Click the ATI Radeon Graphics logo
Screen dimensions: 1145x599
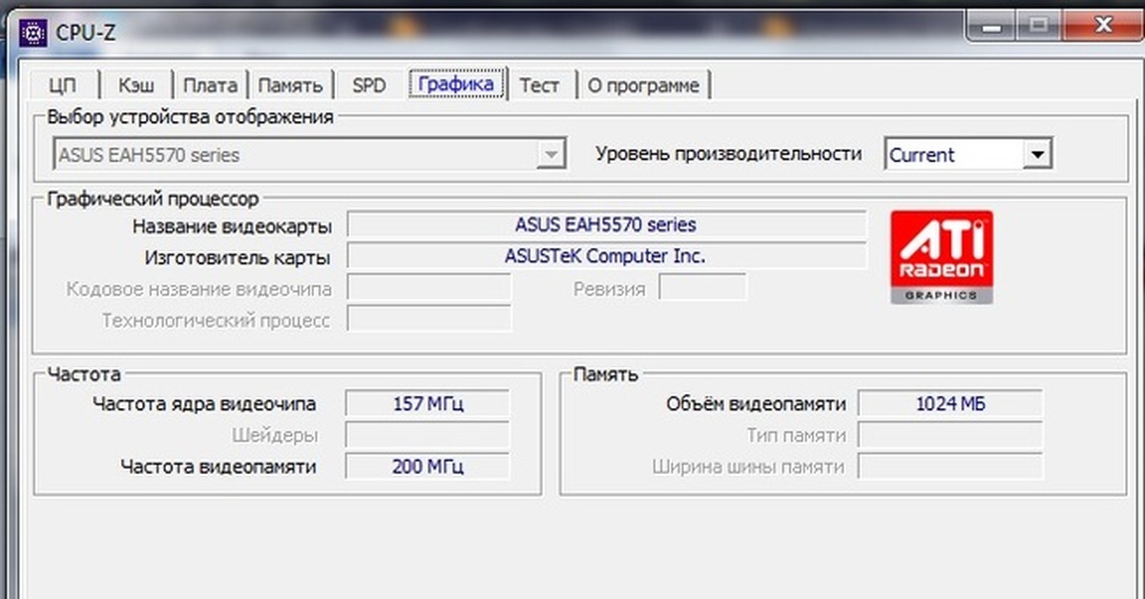(941, 258)
